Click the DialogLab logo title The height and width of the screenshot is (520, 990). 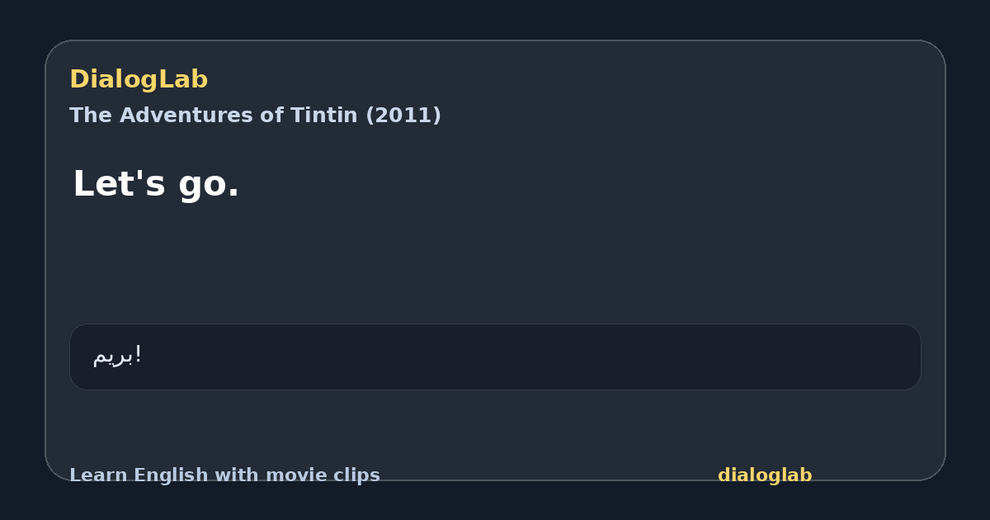(139, 80)
